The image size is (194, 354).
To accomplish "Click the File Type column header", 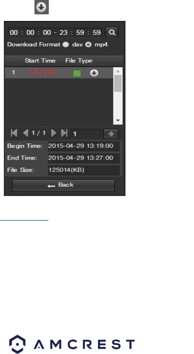I will [x=79, y=61].
